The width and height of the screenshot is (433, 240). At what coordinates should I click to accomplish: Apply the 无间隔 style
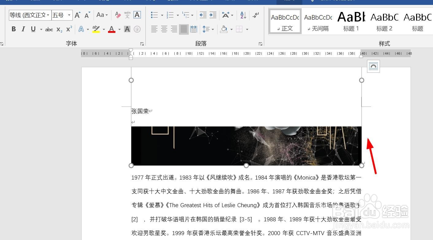coord(318,21)
